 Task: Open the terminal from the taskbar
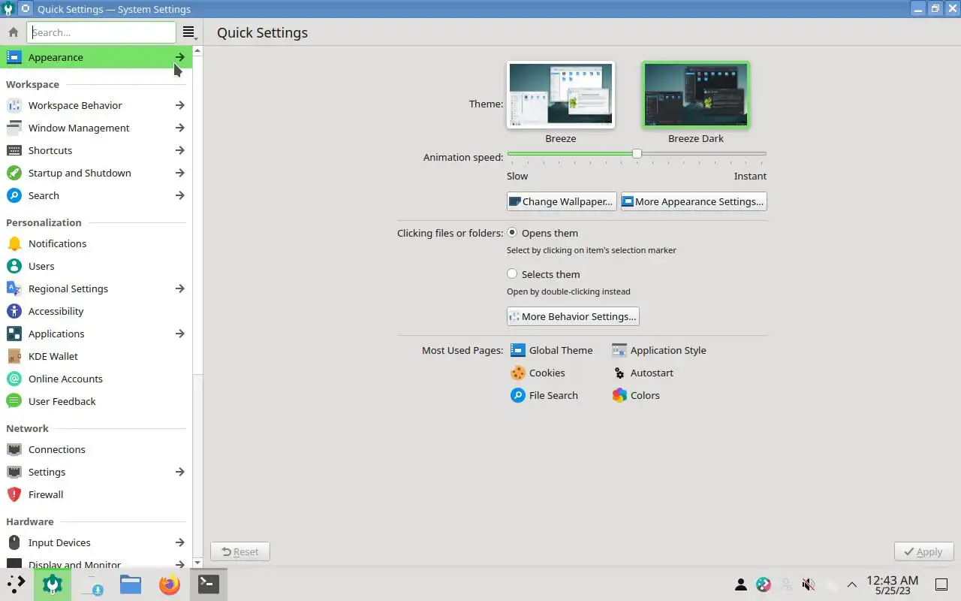pyautogui.click(x=208, y=584)
